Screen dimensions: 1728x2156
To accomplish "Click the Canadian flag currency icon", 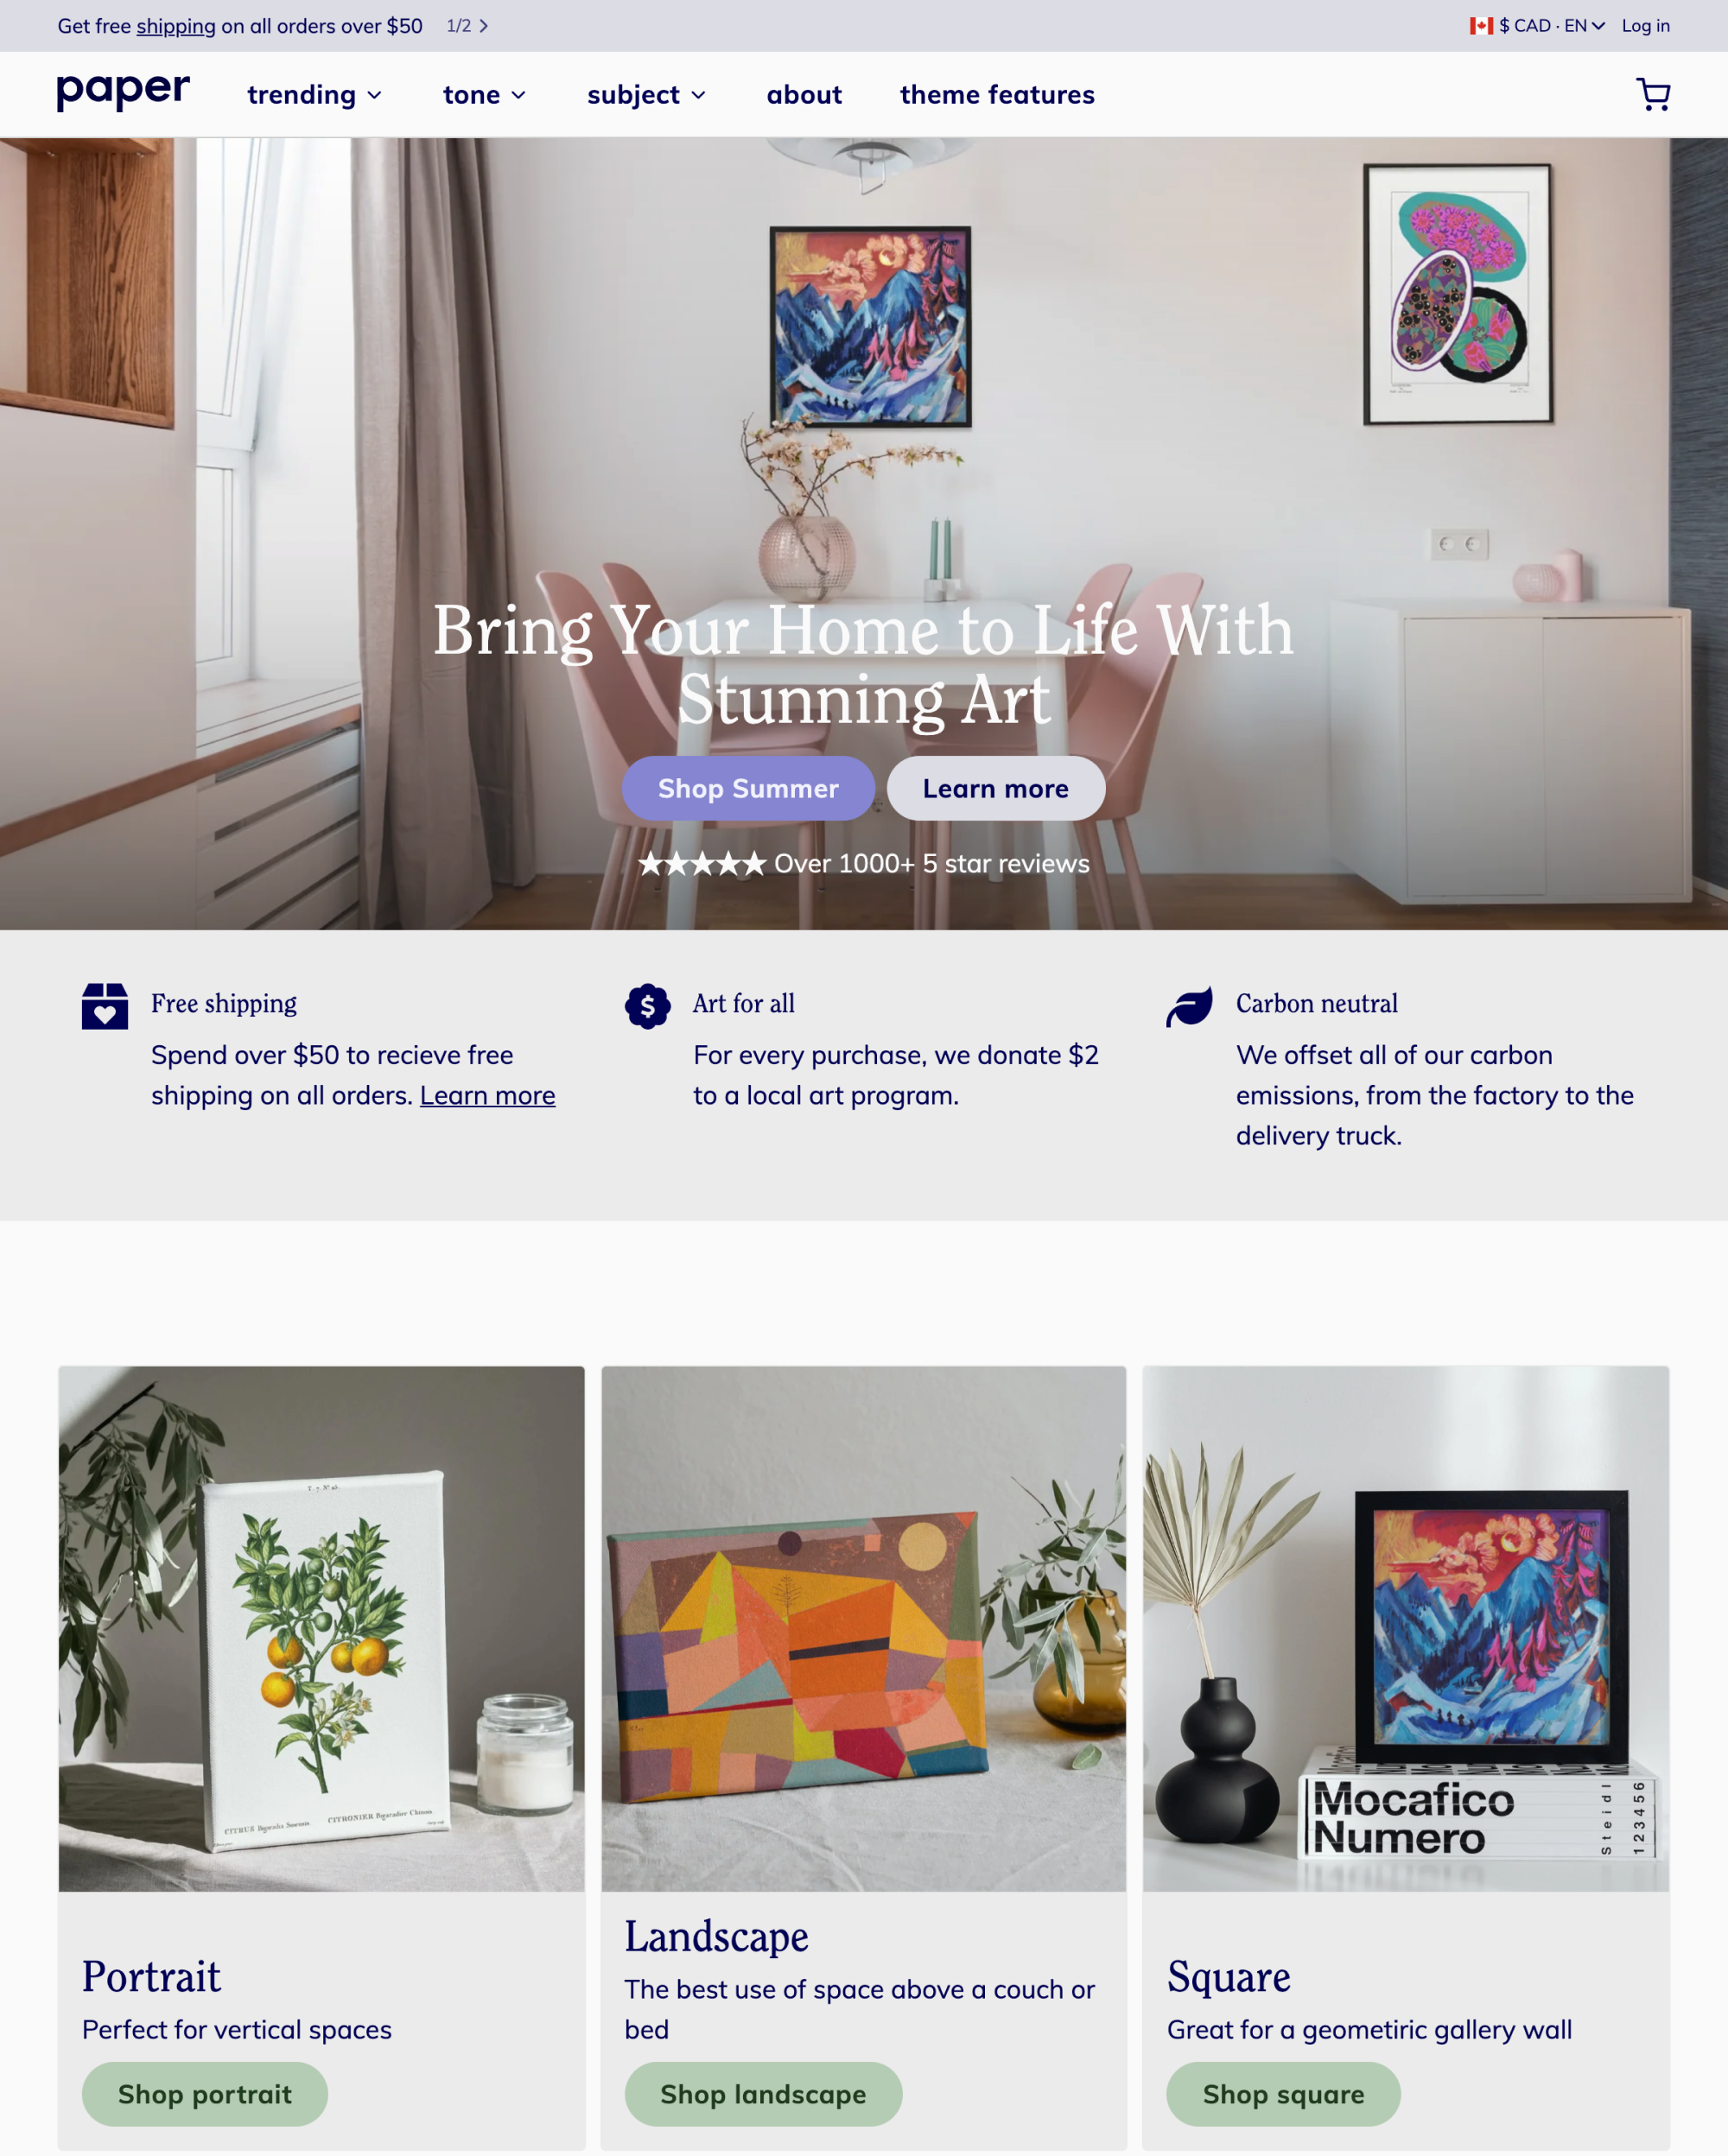I will click(x=1483, y=25).
